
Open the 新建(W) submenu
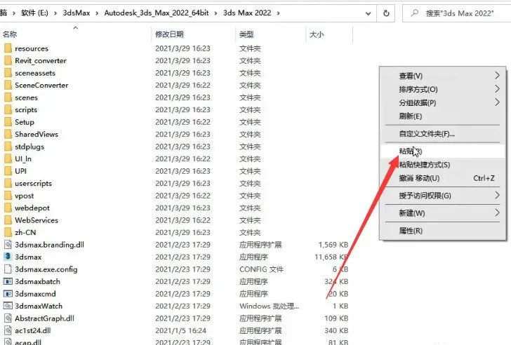[442, 213]
